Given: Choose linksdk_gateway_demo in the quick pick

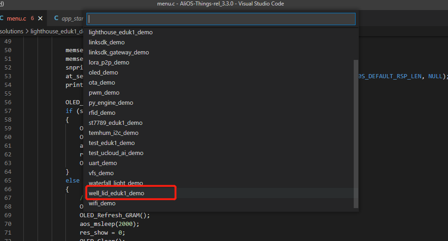Looking at the screenshot, I should pyautogui.click(x=221, y=52).
